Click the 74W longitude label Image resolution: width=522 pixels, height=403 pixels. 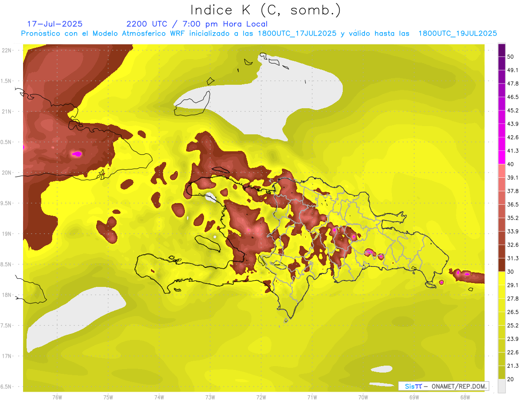pyautogui.click(x=159, y=397)
